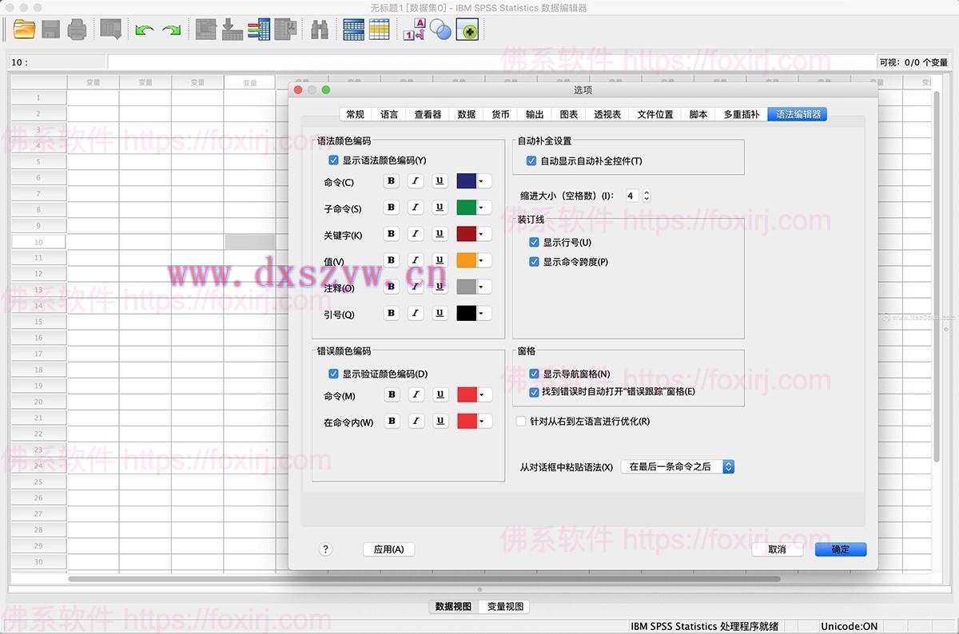The height and width of the screenshot is (634, 959).
Task: Click the use variable sets circles icon
Action: tap(440, 30)
